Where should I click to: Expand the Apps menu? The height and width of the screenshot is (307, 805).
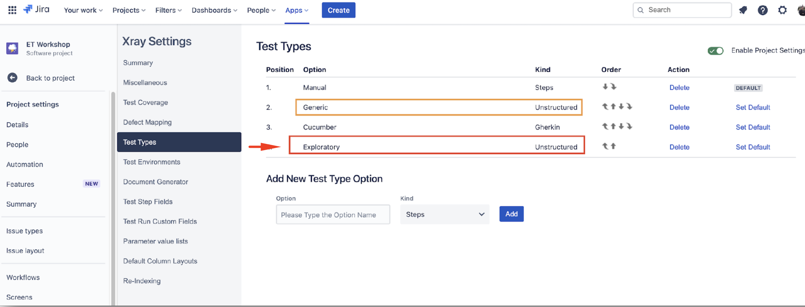[x=297, y=10]
